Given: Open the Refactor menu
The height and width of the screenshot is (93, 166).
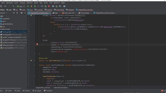Looking at the screenshot, I should coord(30,3).
